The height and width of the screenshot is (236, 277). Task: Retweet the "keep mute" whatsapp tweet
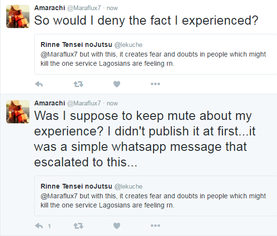tap(78, 226)
